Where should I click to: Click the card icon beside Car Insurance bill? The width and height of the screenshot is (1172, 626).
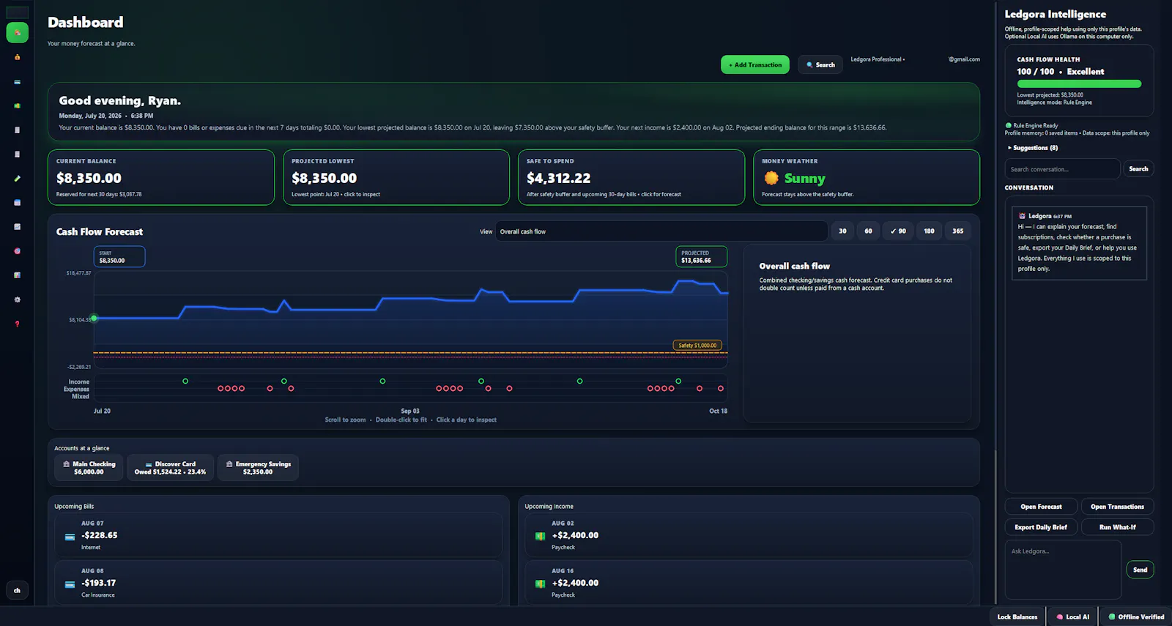click(x=70, y=585)
